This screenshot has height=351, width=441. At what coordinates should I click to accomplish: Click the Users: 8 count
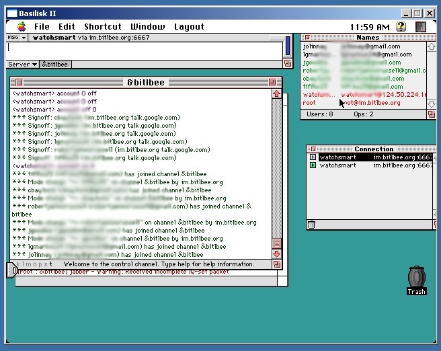click(319, 114)
